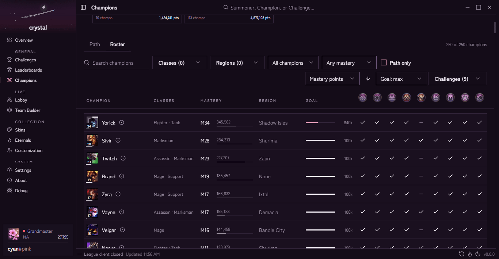Click Twitch's champion portrait thumbnail
The width and height of the screenshot is (499, 259).
[92, 159]
